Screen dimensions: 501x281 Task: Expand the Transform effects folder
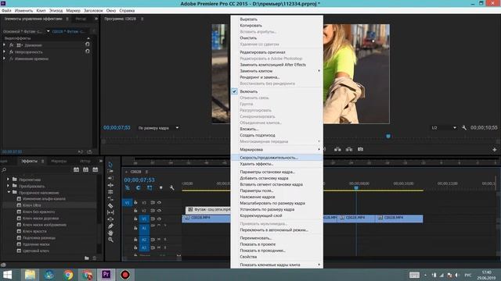8,186
